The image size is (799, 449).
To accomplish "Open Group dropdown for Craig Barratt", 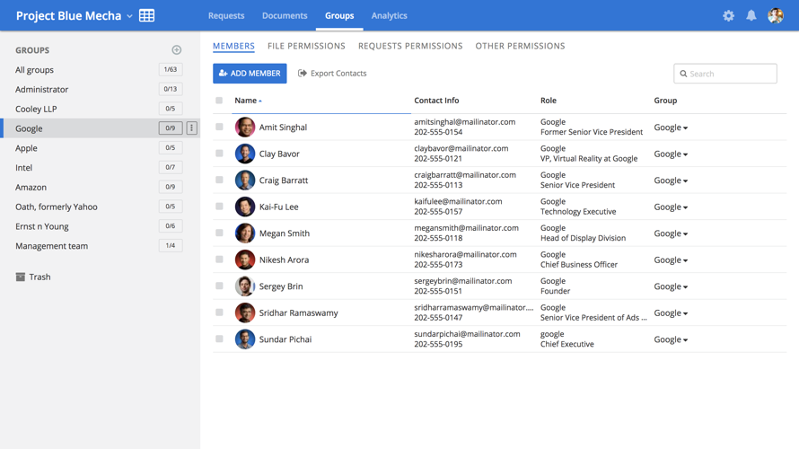I will [x=671, y=180].
